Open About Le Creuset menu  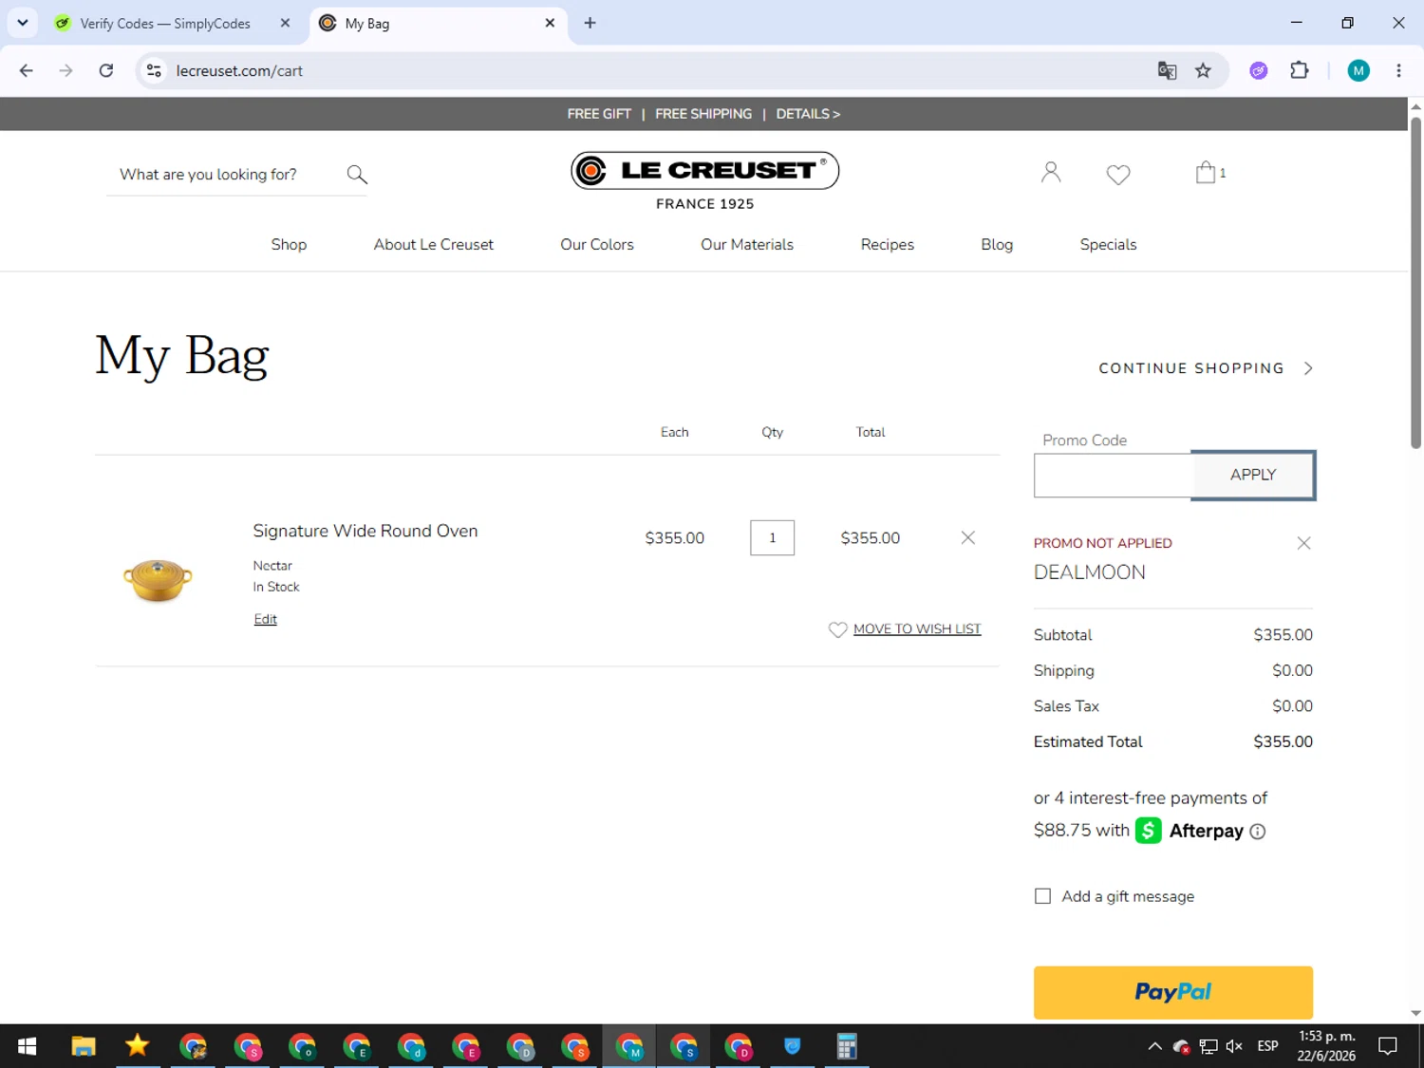click(x=433, y=244)
